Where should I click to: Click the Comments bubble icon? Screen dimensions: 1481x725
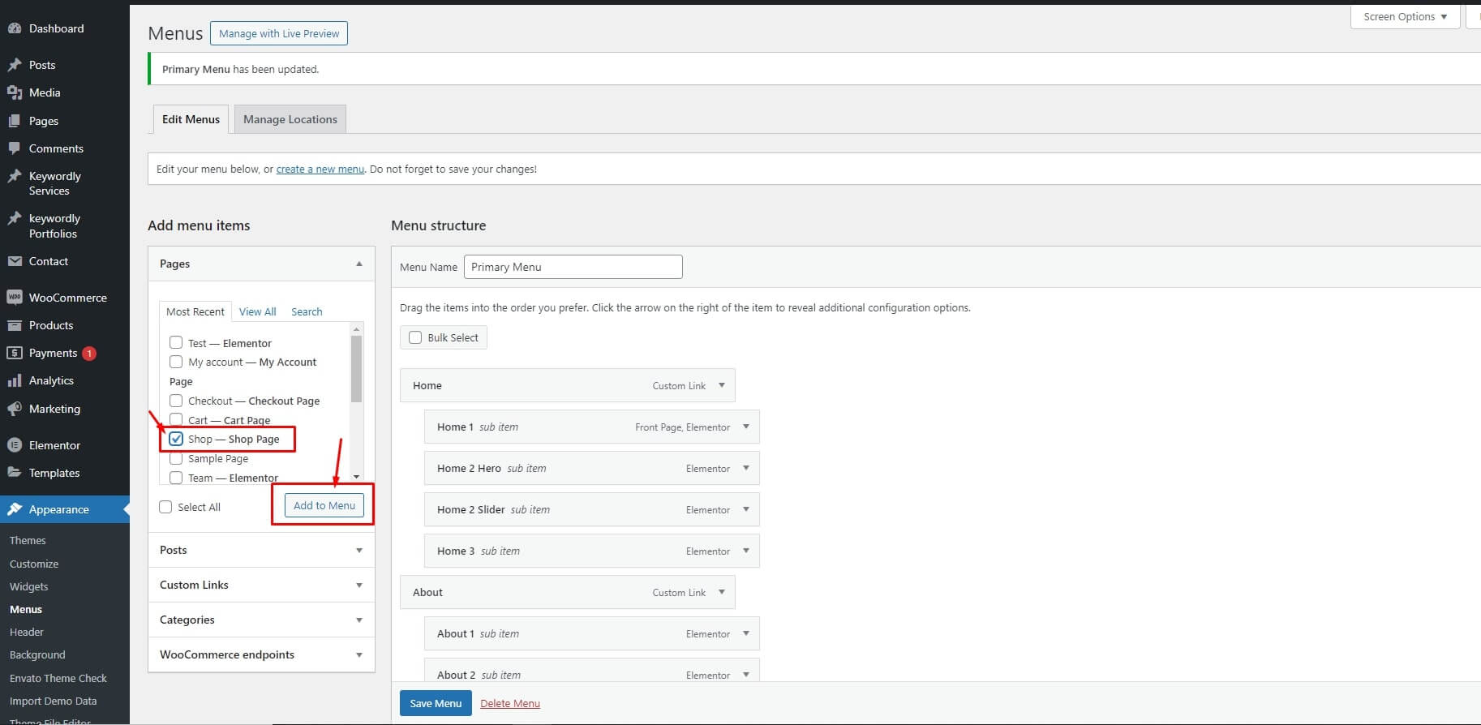pyautogui.click(x=15, y=148)
